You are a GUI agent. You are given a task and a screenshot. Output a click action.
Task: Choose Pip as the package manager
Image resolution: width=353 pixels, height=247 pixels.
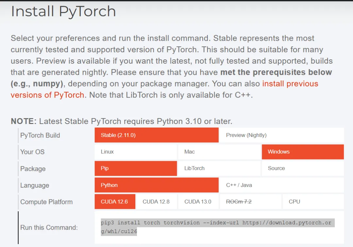pos(136,168)
